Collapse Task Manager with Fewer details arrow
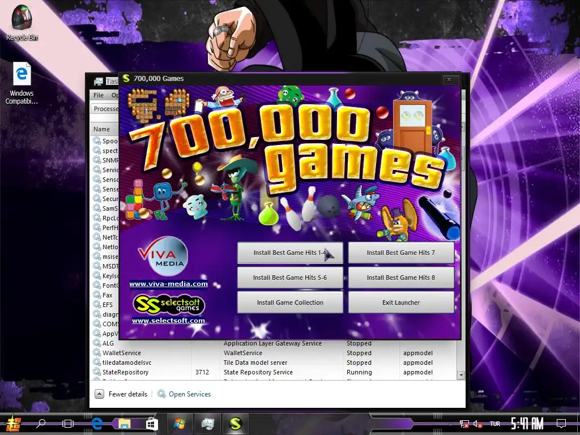This screenshot has width=580, height=435. point(99,394)
